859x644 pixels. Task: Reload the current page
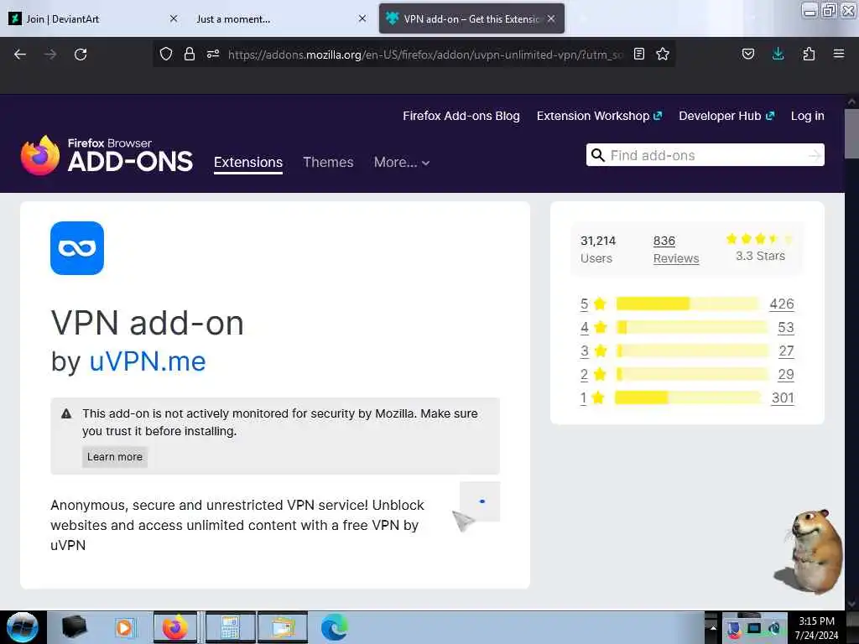(x=81, y=55)
